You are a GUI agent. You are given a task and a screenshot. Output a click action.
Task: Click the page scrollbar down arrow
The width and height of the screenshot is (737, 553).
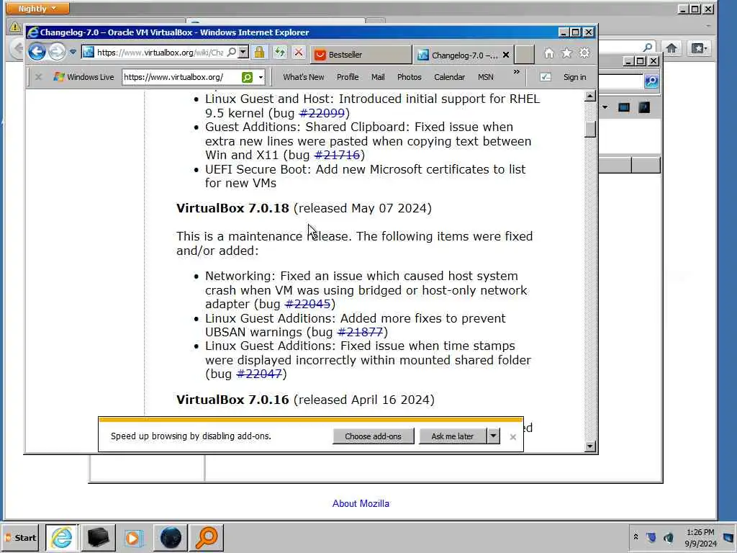point(590,446)
